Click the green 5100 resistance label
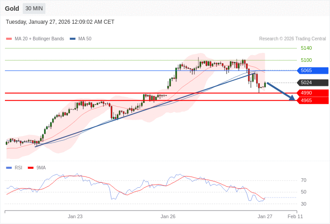The image size is (330, 224). point(306,60)
